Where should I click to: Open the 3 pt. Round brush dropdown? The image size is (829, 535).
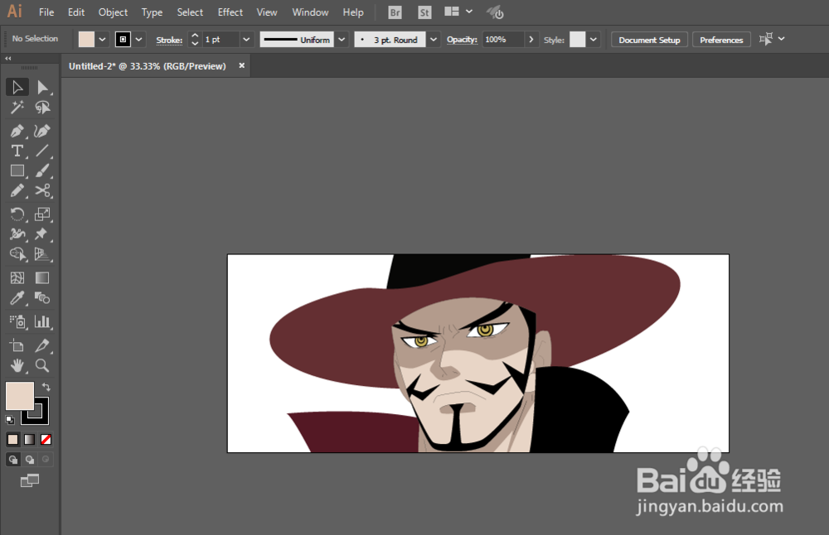tap(434, 39)
